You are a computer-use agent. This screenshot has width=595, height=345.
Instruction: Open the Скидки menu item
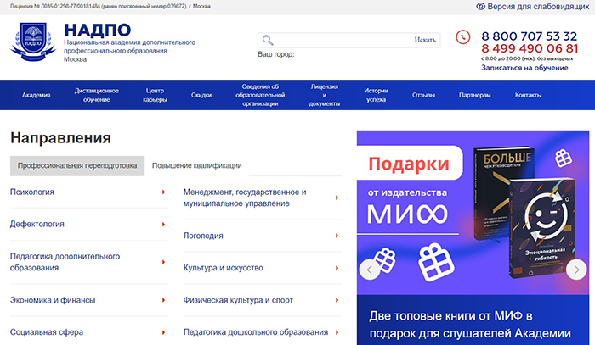coord(201,95)
